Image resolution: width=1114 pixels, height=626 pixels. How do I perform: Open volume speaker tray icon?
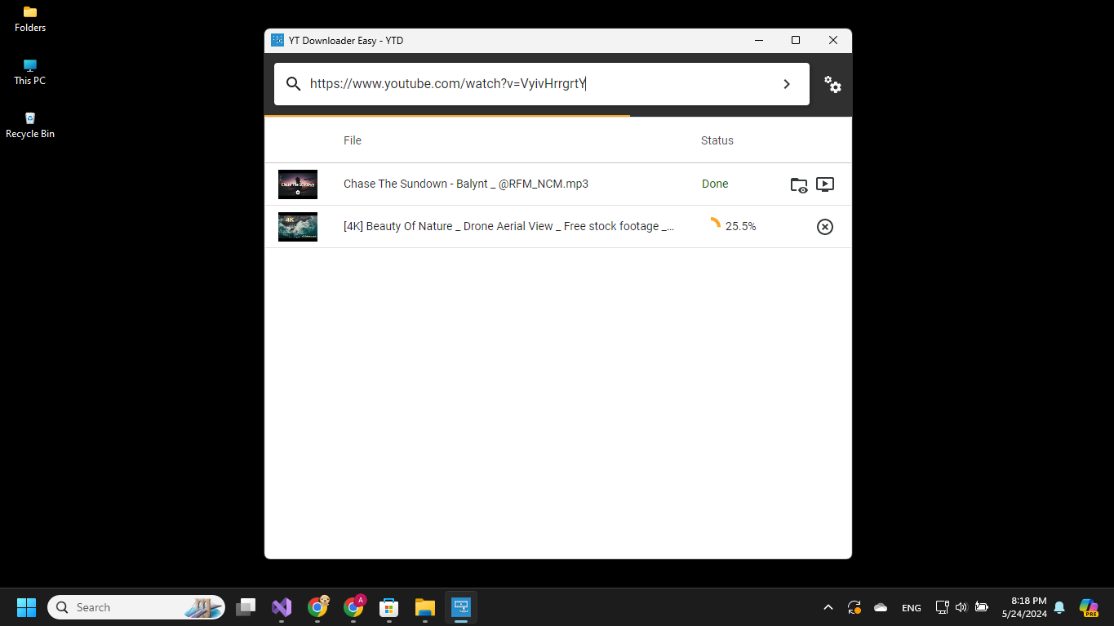point(961,607)
